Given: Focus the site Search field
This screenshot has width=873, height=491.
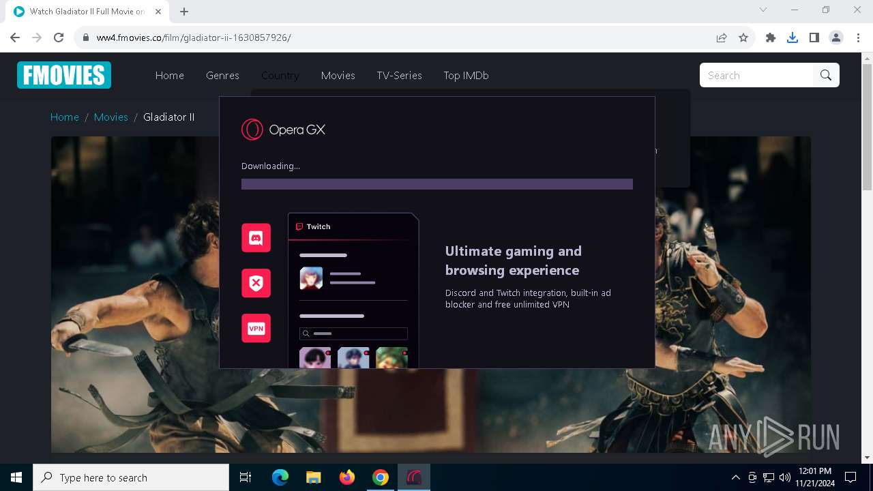Looking at the screenshot, I should tap(756, 75).
